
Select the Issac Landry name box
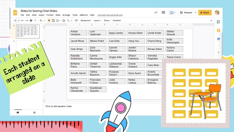(x=117, y=33)
